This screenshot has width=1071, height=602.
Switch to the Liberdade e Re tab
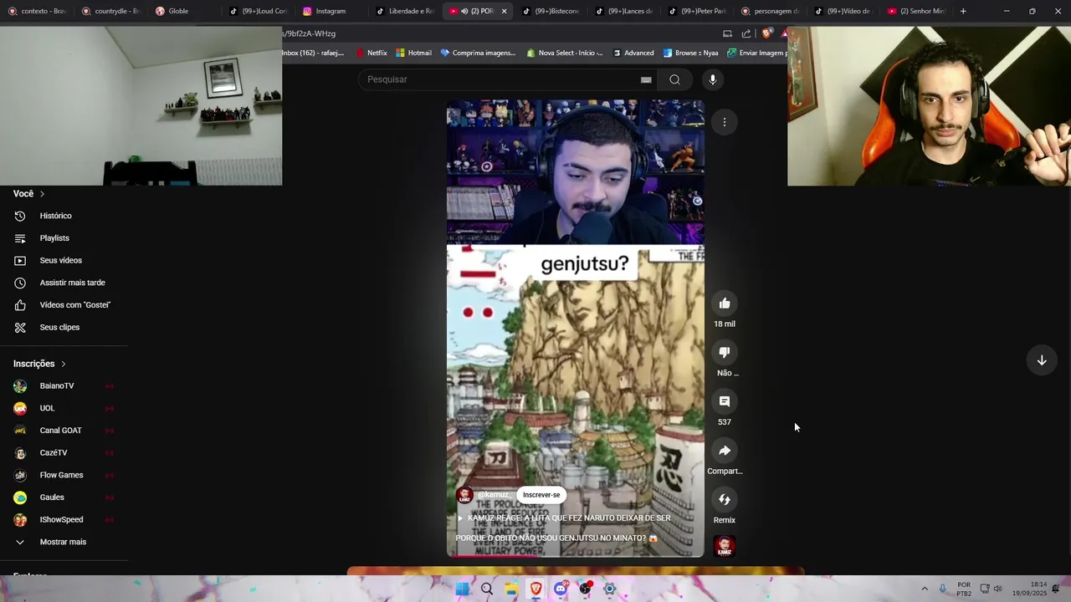click(x=405, y=11)
